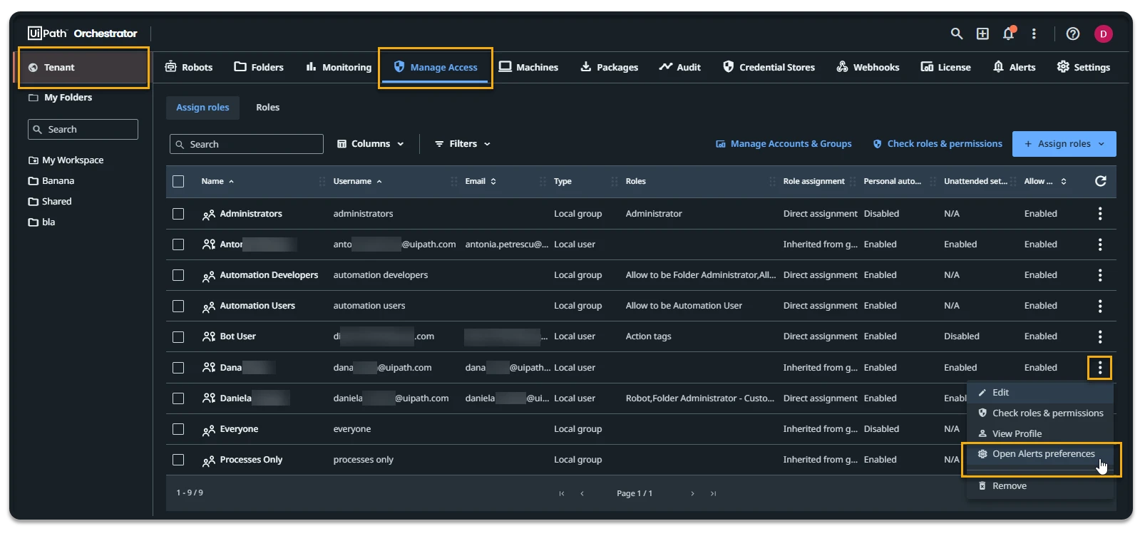Switch to the Roles subtab

point(268,108)
